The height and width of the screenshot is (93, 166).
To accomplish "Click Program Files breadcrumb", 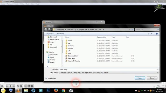I will [83, 30].
